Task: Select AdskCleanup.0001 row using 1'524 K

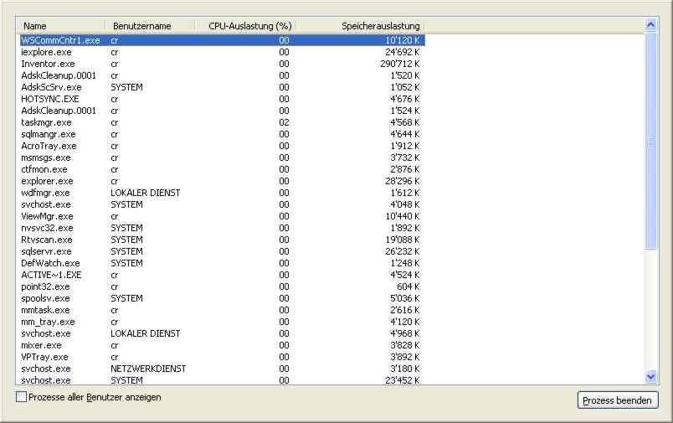Action: tap(222, 111)
